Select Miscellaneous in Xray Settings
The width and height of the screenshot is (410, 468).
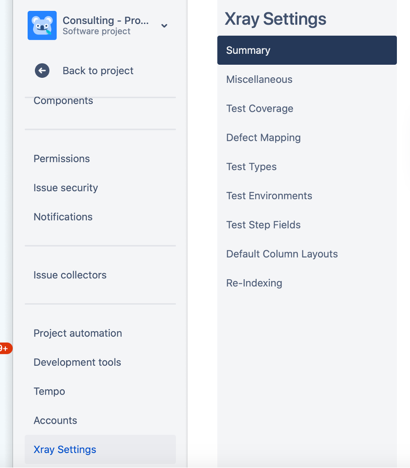tap(259, 79)
